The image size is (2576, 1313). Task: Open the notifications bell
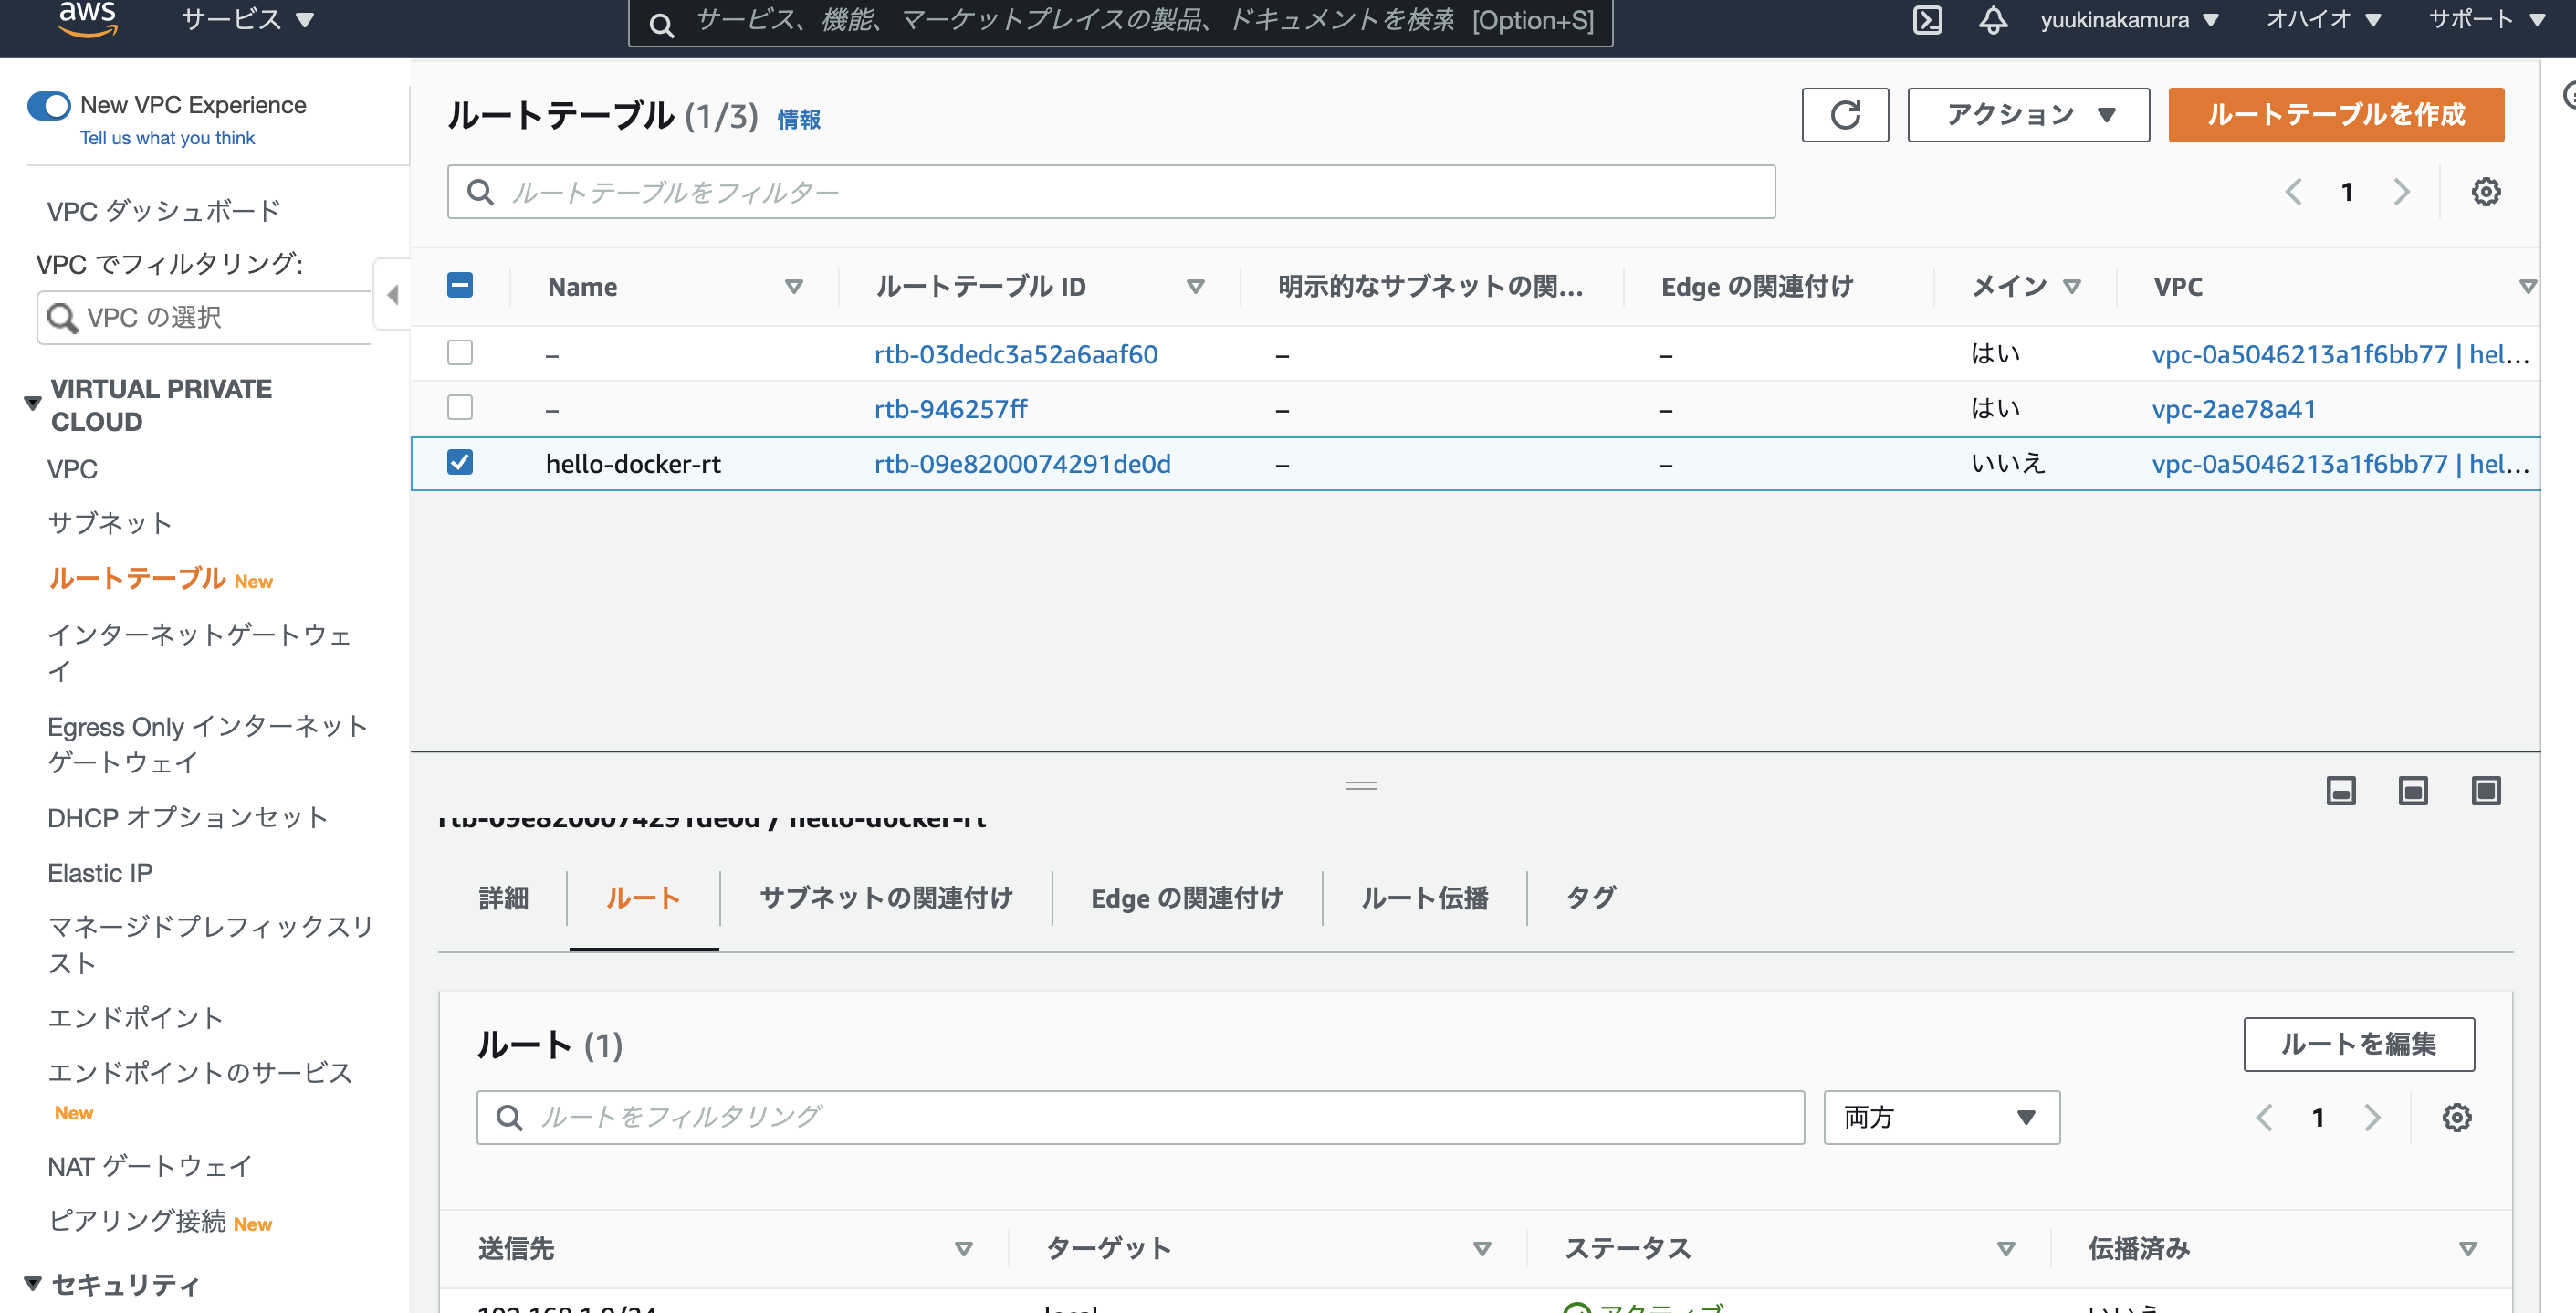click(1992, 20)
